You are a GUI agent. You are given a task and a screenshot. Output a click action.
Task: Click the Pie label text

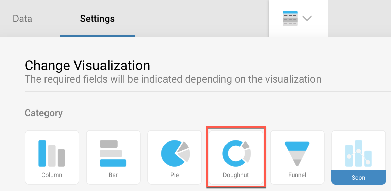coord(175,175)
